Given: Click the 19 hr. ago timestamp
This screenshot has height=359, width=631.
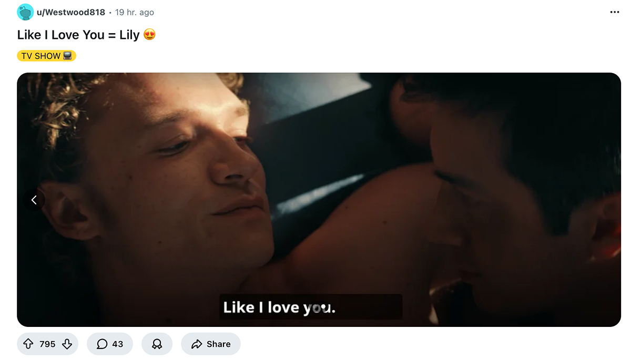Looking at the screenshot, I should [x=135, y=12].
